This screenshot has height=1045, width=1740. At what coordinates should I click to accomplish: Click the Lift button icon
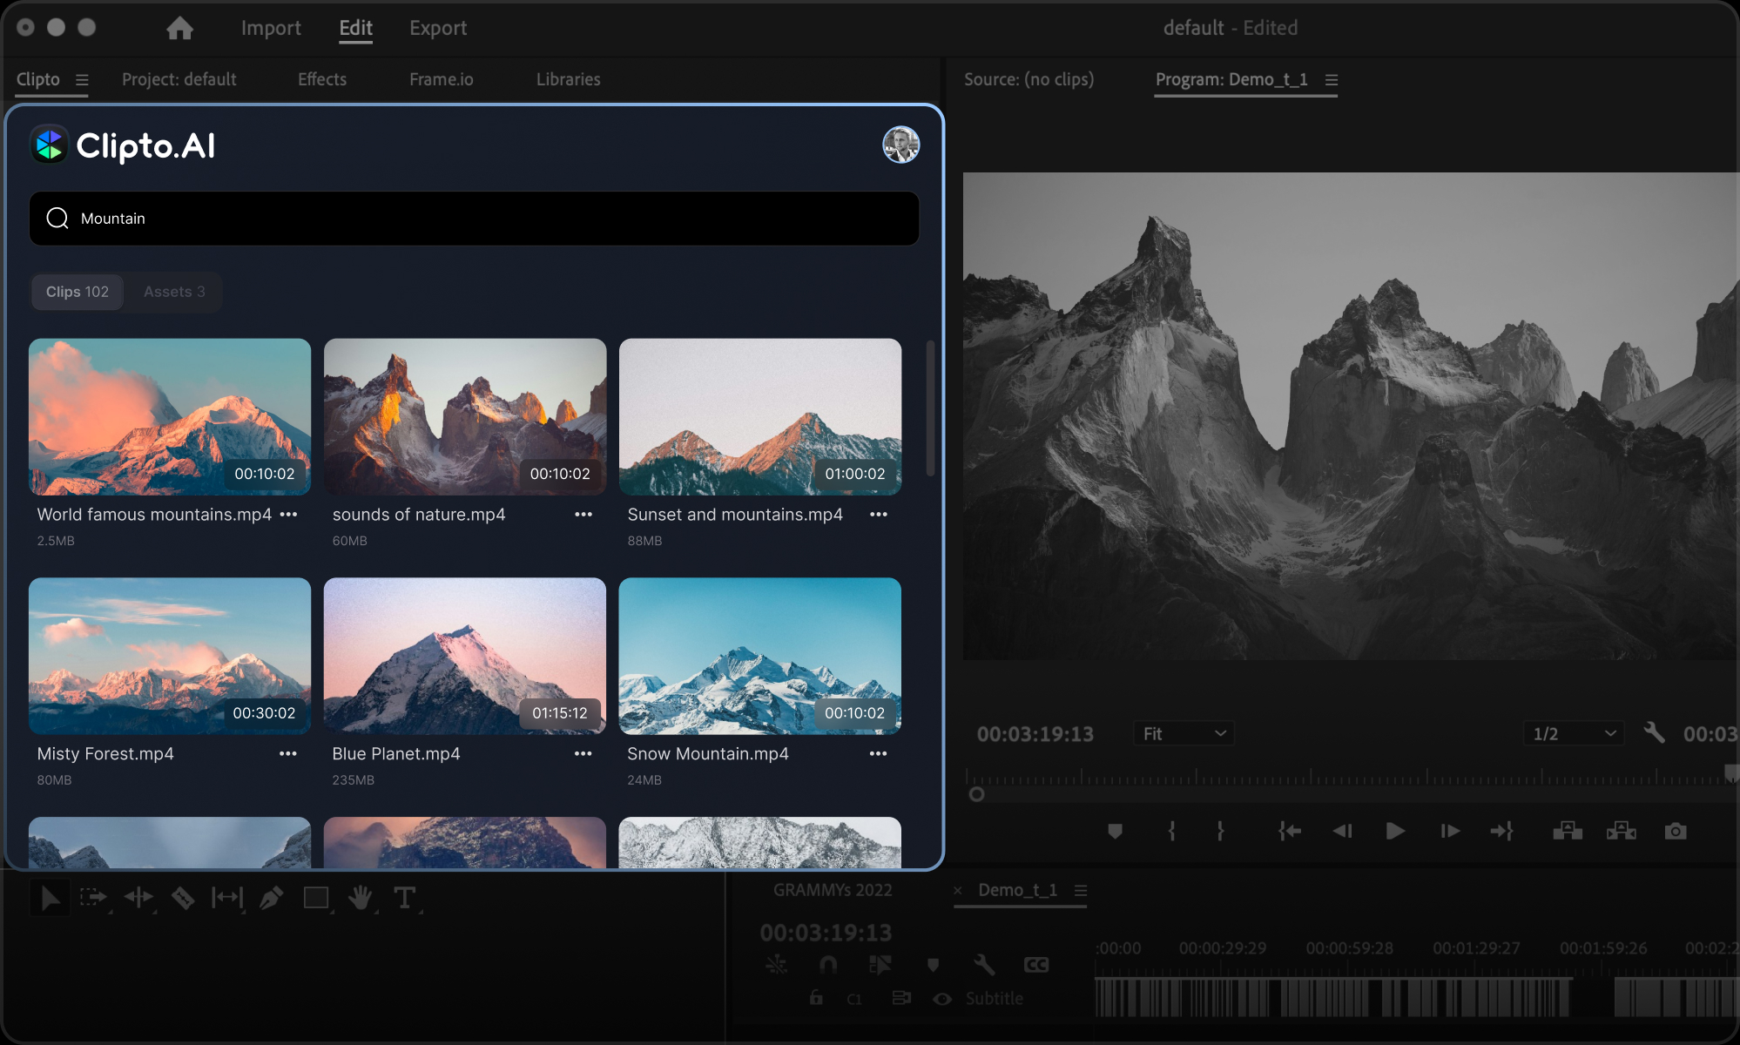point(1567,832)
